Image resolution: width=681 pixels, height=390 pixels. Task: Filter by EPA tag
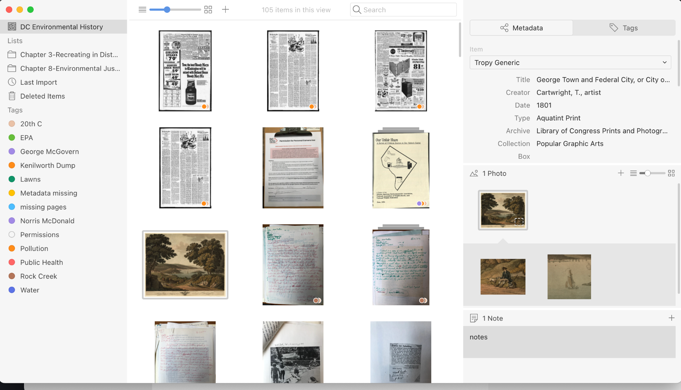(63, 138)
